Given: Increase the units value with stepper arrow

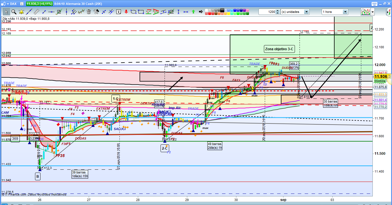Looking at the screenshot, I should (x=277, y=11).
